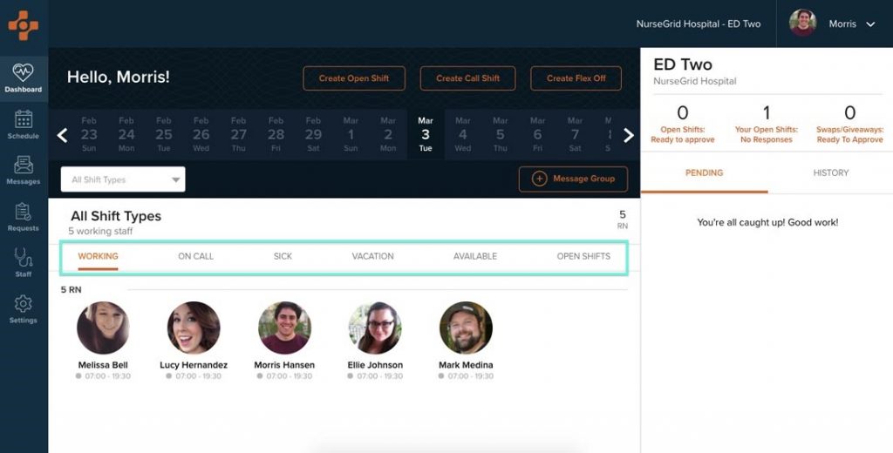Screen dimensions: 893x453
Task: Open the Requests clipboard icon
Action: tap(24, 212)
